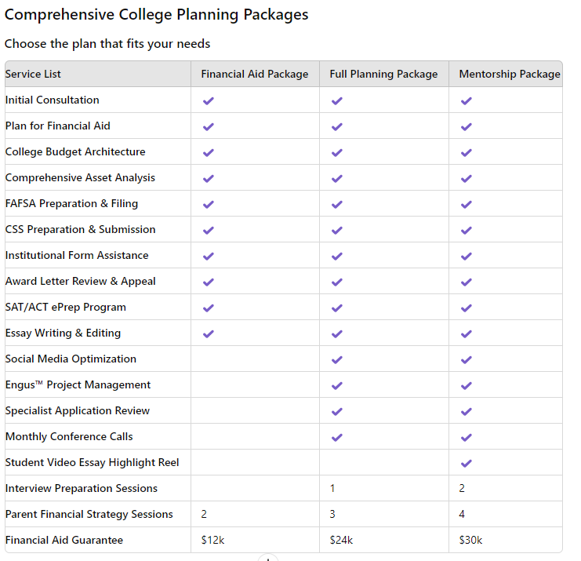This screenshot has width=581, height=561.
Task: Select the Full Planning Package column header
Action: click(x=383, y=75)
